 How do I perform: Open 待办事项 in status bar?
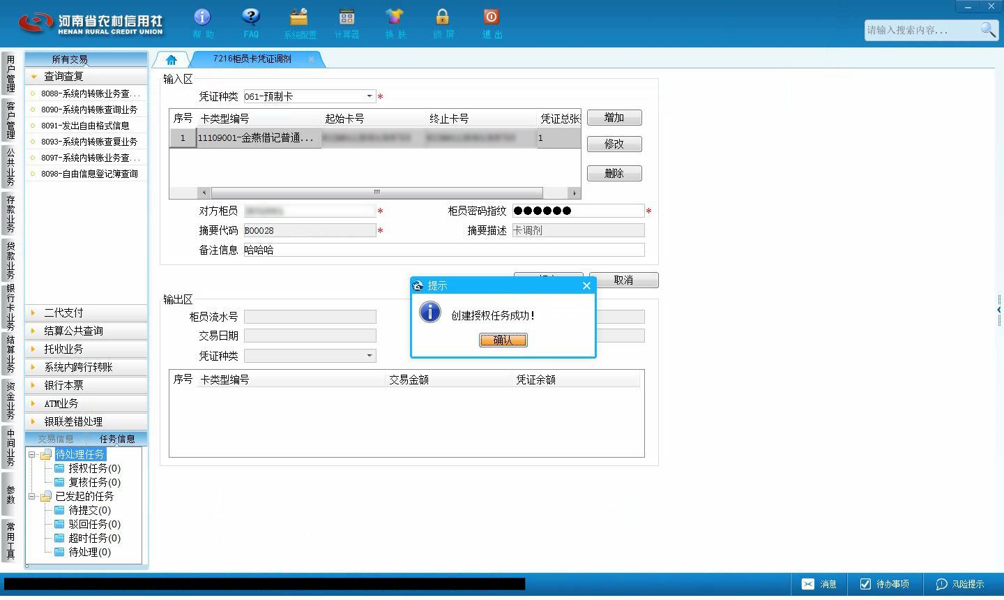pyautogui.click(x=884, y=584)
